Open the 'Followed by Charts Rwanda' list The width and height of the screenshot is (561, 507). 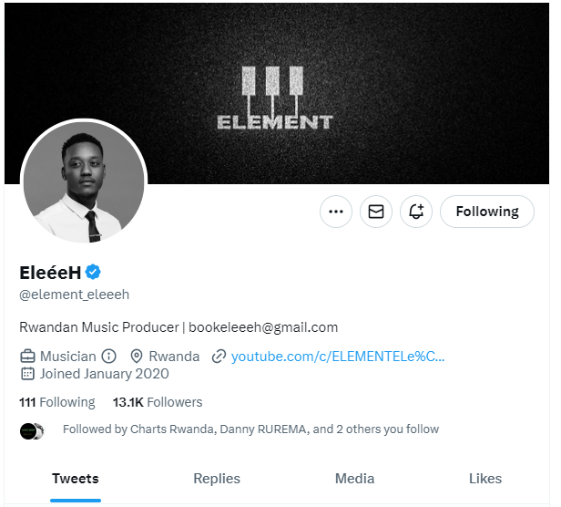[250, 429]
